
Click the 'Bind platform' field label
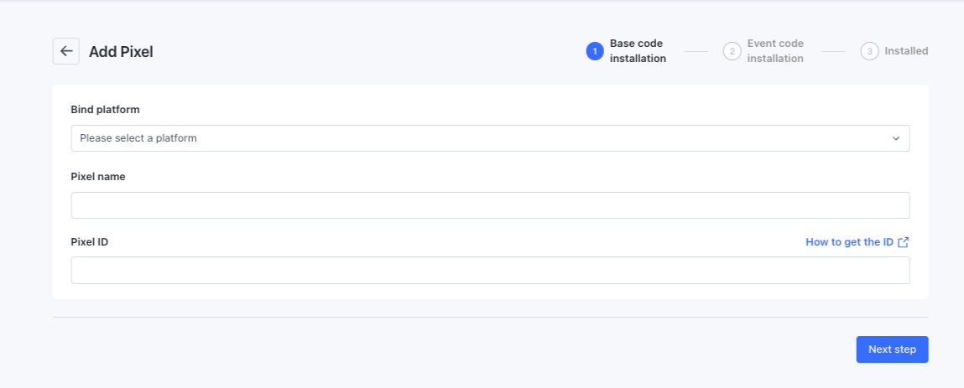(x=105, y=110)
